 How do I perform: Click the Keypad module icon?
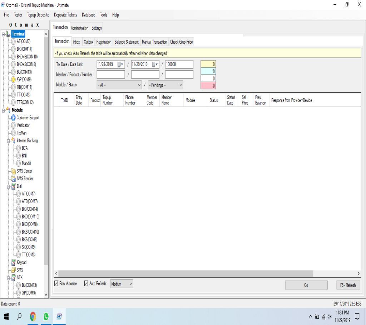[14, 262]
